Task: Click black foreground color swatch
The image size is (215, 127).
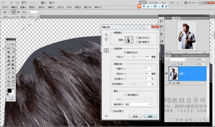Action: click(9, 91)
